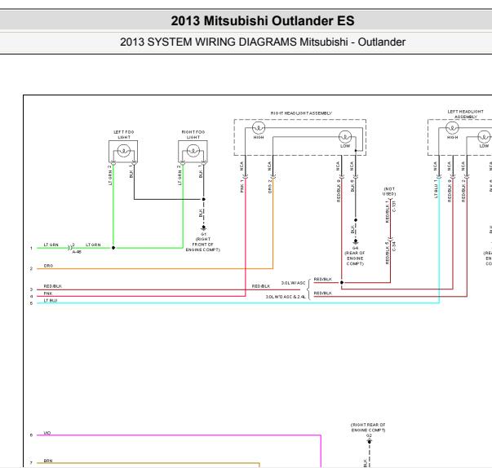Click the title "2013 Mitsubishi Outlander ES"
The width and height of the screenshot is (492, 468).
[263, 20]
